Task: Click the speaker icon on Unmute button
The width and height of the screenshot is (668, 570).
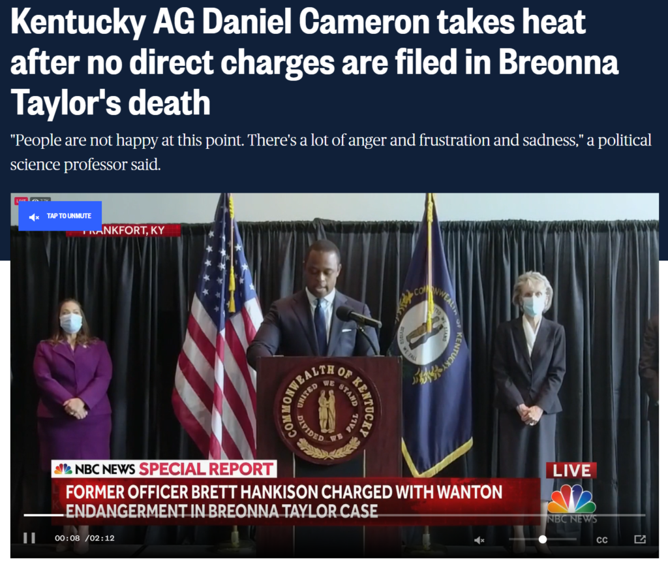Action: 34,217
